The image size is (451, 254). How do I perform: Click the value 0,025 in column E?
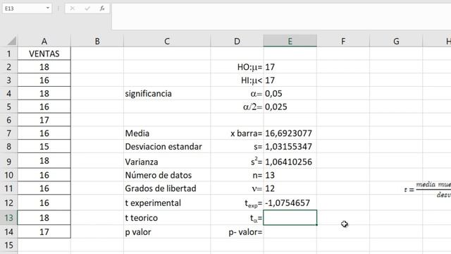290,107
